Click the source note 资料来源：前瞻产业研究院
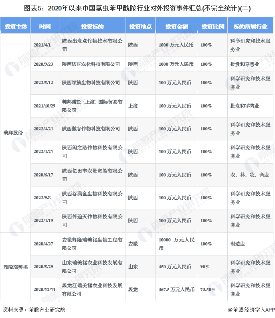Viewport: 275px width, 318px height. coord(34,310)
